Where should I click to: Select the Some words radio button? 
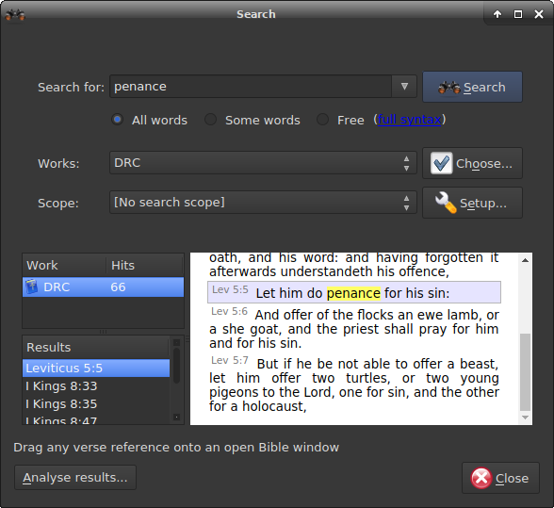211,120
